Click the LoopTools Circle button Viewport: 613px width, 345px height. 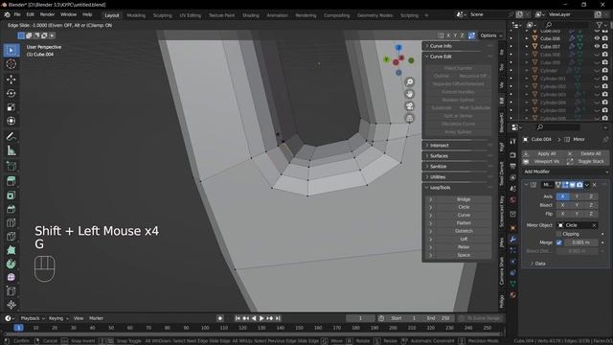coord(464,207)
